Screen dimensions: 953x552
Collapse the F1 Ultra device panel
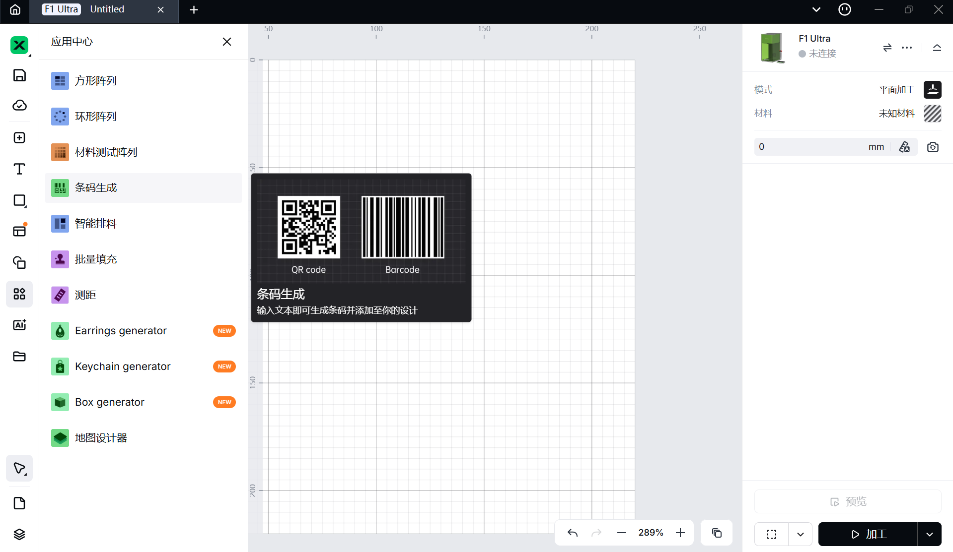pos(937,48)
